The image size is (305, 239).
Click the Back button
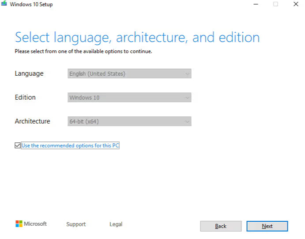click(x=221, y=226)
